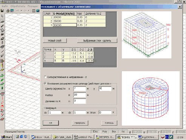
Task: Select the red block area load tool at bottom
Action: point(2,119)
